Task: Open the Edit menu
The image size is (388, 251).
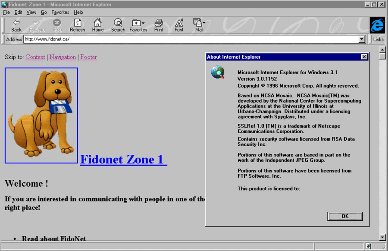Action: pyautogui.click(x=18, y=12)
